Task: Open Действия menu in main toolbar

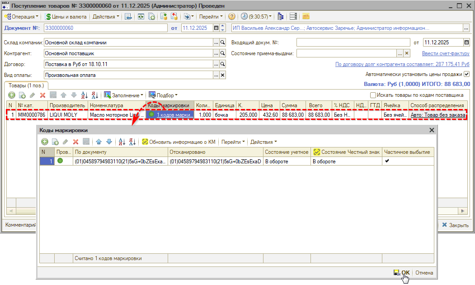Action: 106,17
